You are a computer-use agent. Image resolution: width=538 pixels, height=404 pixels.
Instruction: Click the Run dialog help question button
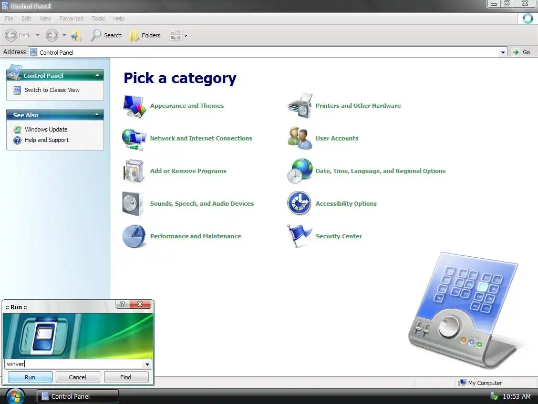[x=122, y=304]
